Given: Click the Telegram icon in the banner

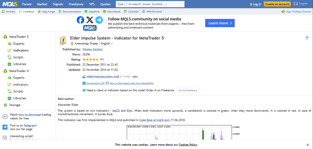Looking at the screenshot, I should click(x=99, y=20).
